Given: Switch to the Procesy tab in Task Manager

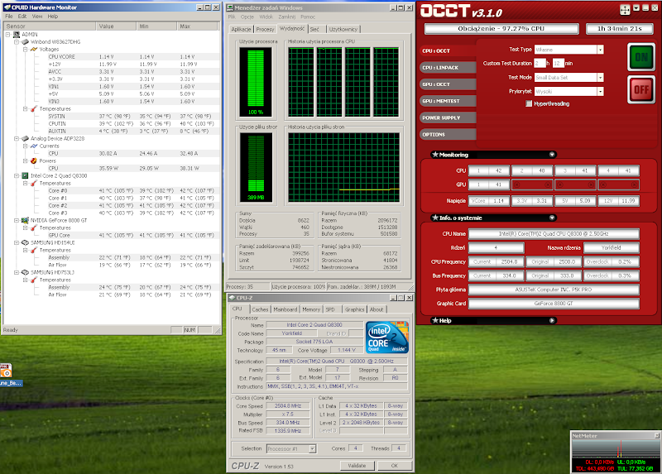Looking at the screenshot, I should point(265,29).
